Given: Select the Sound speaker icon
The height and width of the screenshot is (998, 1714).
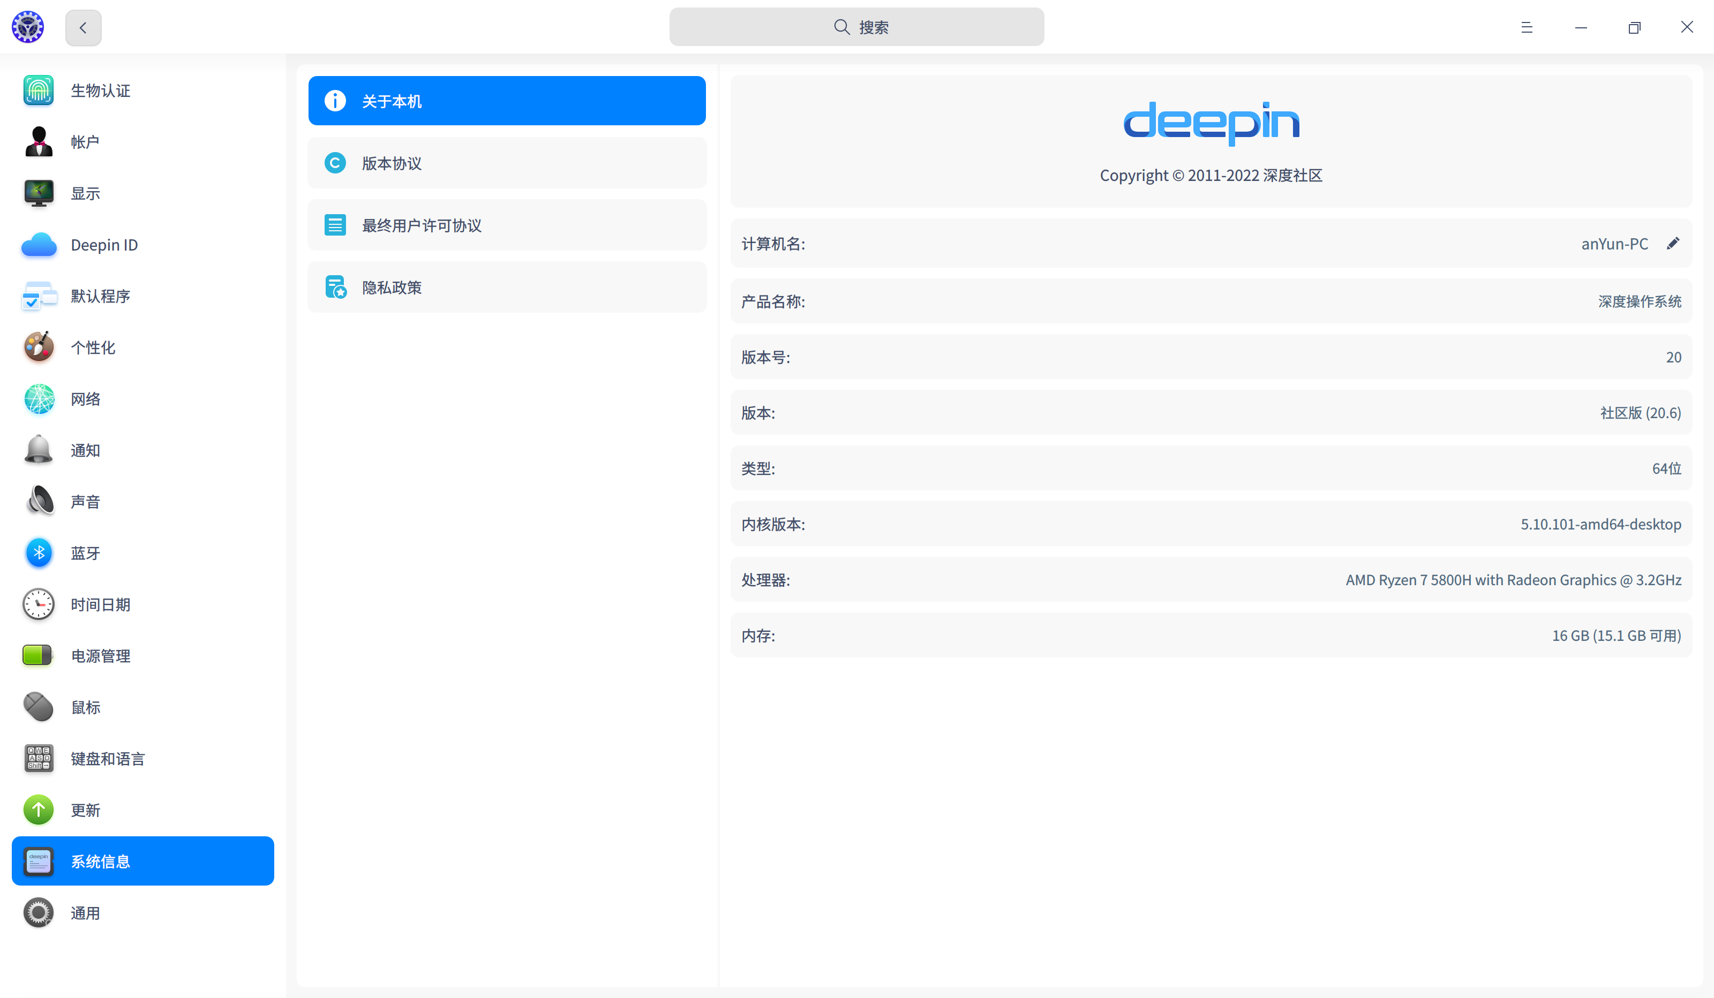Looking at the screenshot, I should (39, 502).
